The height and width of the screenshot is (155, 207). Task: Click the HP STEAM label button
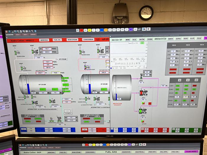pos(63,59)
